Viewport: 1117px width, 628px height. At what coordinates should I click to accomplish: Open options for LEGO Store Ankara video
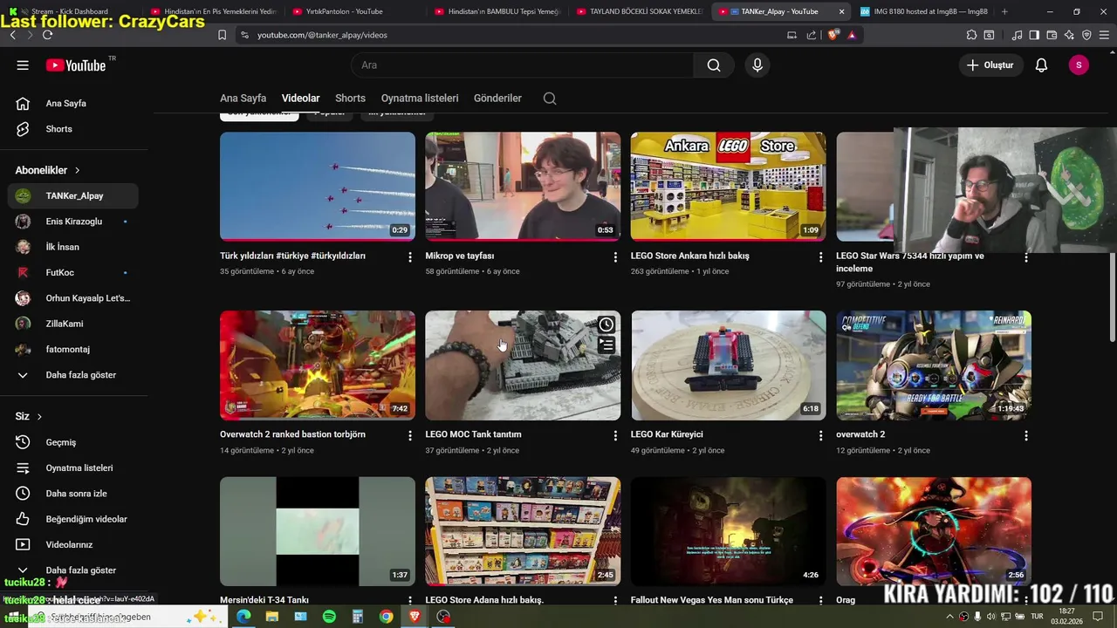coord(820,257)
